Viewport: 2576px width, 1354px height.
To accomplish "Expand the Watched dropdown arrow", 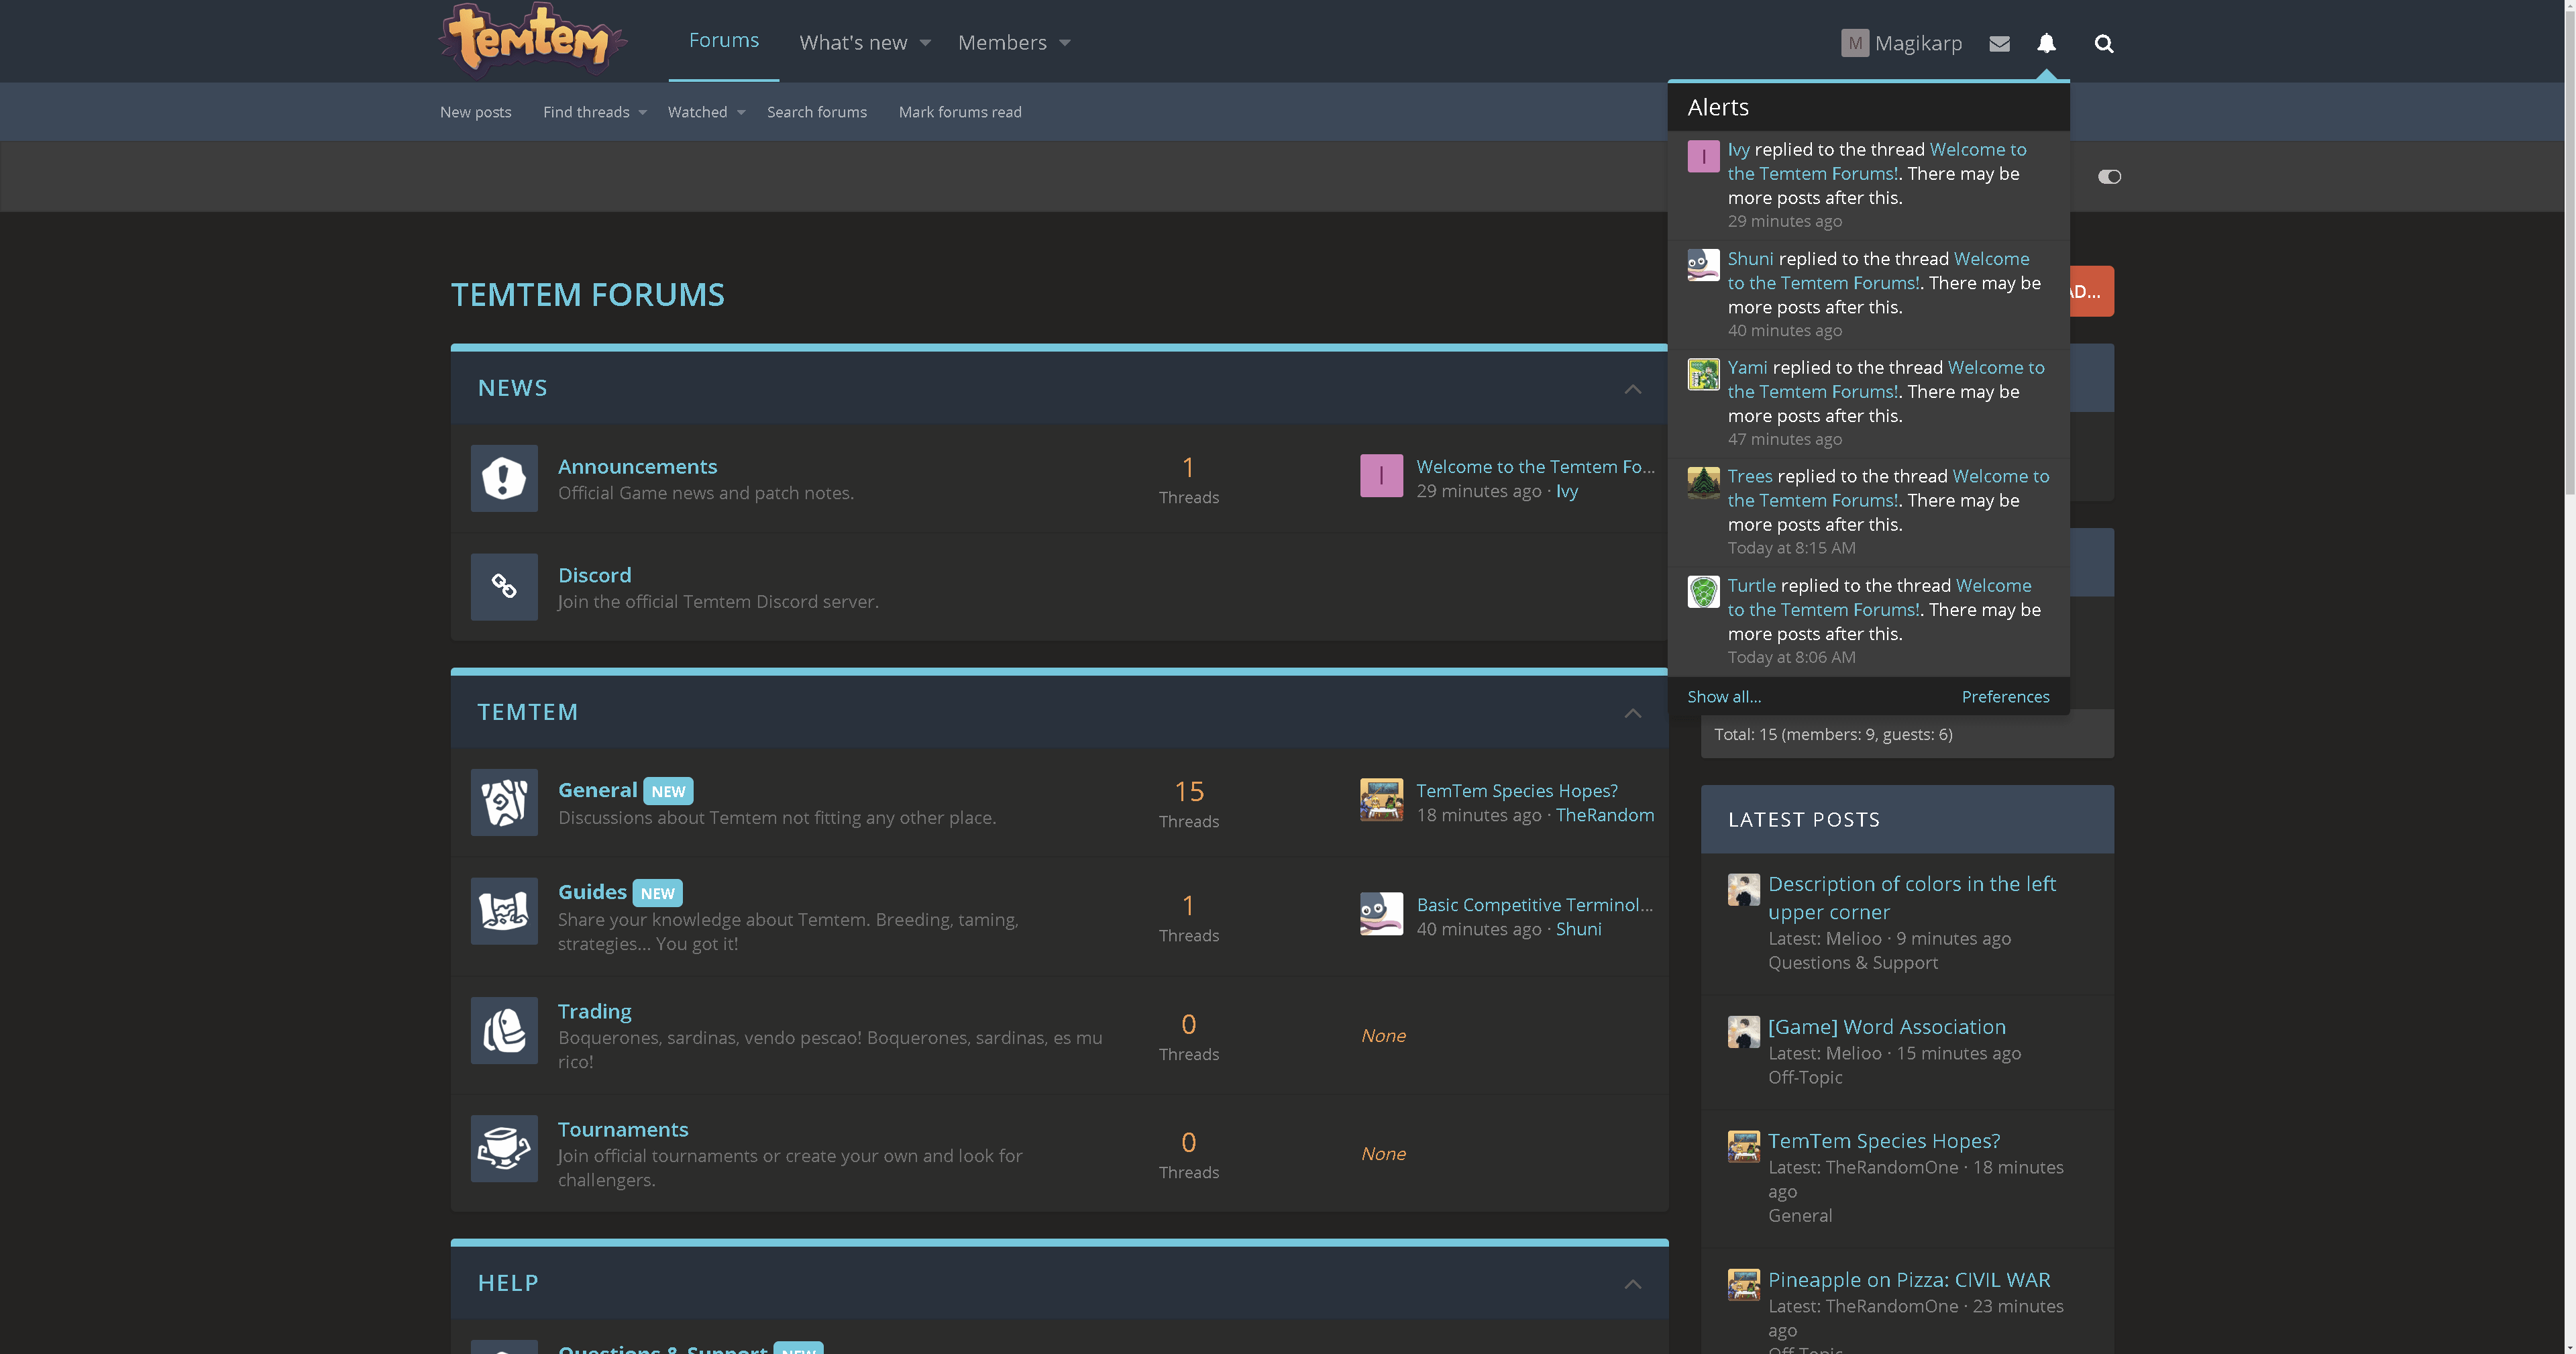I will click(x=740, y=112).
